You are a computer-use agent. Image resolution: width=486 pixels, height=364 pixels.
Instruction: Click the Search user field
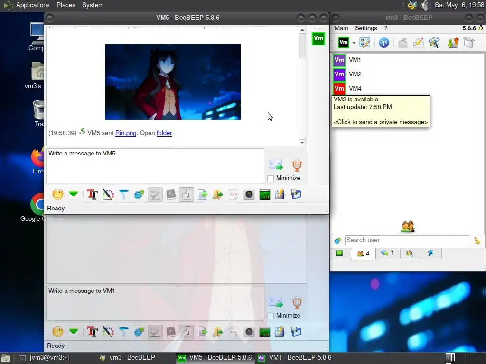[x=407, y=240]
